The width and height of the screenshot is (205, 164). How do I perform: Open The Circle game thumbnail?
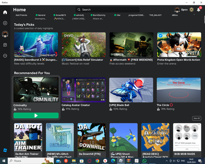point(179,90)
